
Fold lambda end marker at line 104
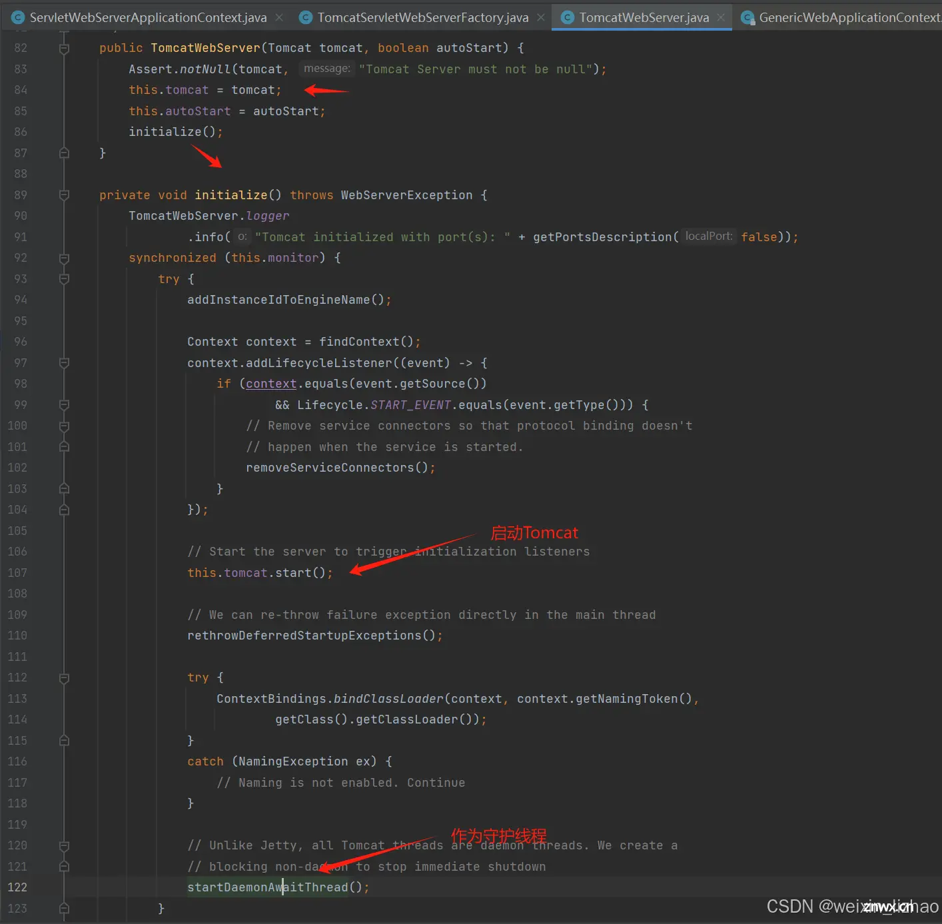64,510
